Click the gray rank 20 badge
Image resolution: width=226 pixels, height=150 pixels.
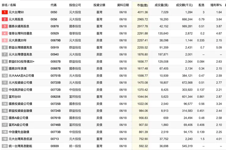coord(5,146)
